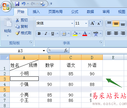Image resolution: width=127 pixels, height=108 pixels.
Task: Select column C header
Action: (71, 58)
